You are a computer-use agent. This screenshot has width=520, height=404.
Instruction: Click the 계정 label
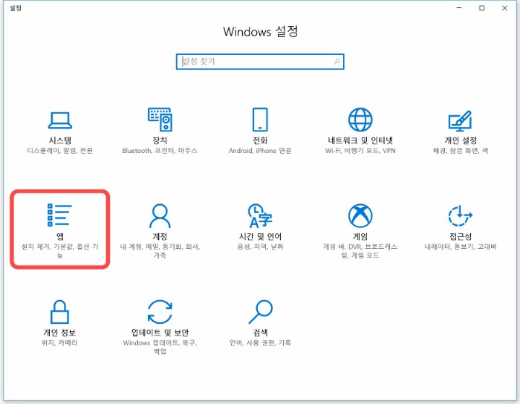coord(160,236)
